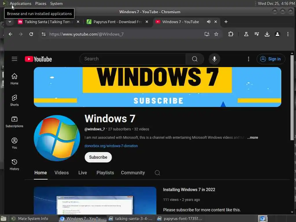Click the YouTube logo
Screen dimensions: 296x222
pos(38,59)
